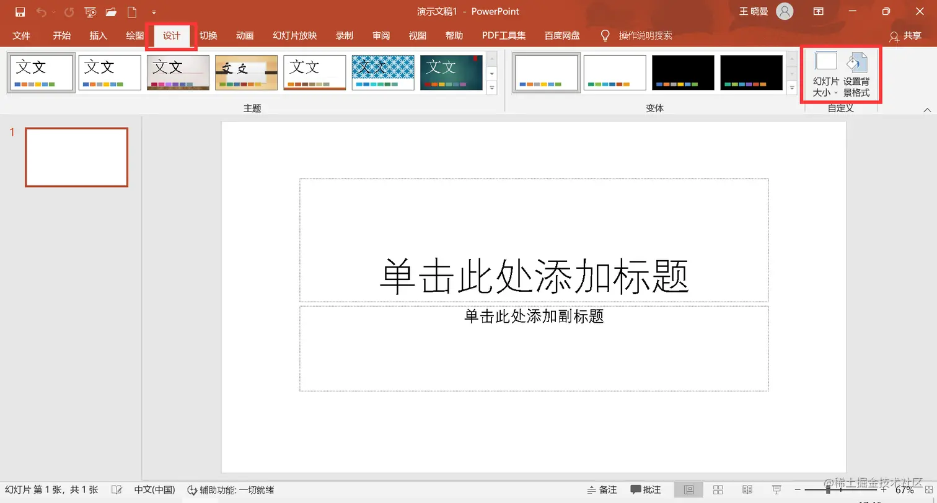Click 辅助功能: 一切就绪 accessibility status
Image resolution: width=937 pixels, height=503 pixels.
pos(231,489)
